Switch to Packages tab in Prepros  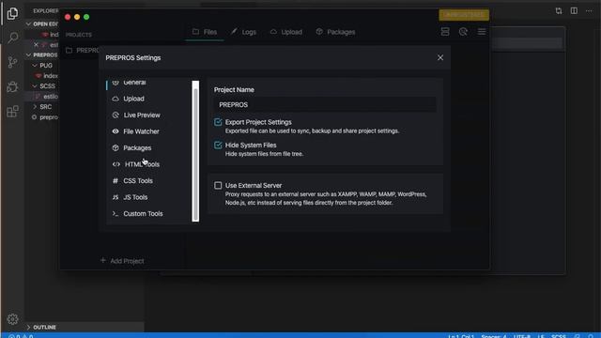tap(336, 32)
